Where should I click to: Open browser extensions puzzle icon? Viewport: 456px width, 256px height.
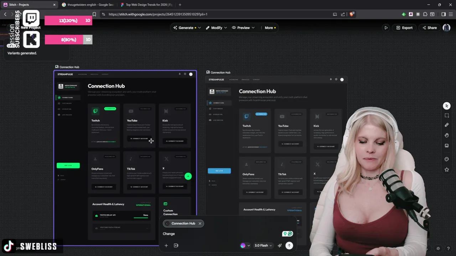(425, 14)
